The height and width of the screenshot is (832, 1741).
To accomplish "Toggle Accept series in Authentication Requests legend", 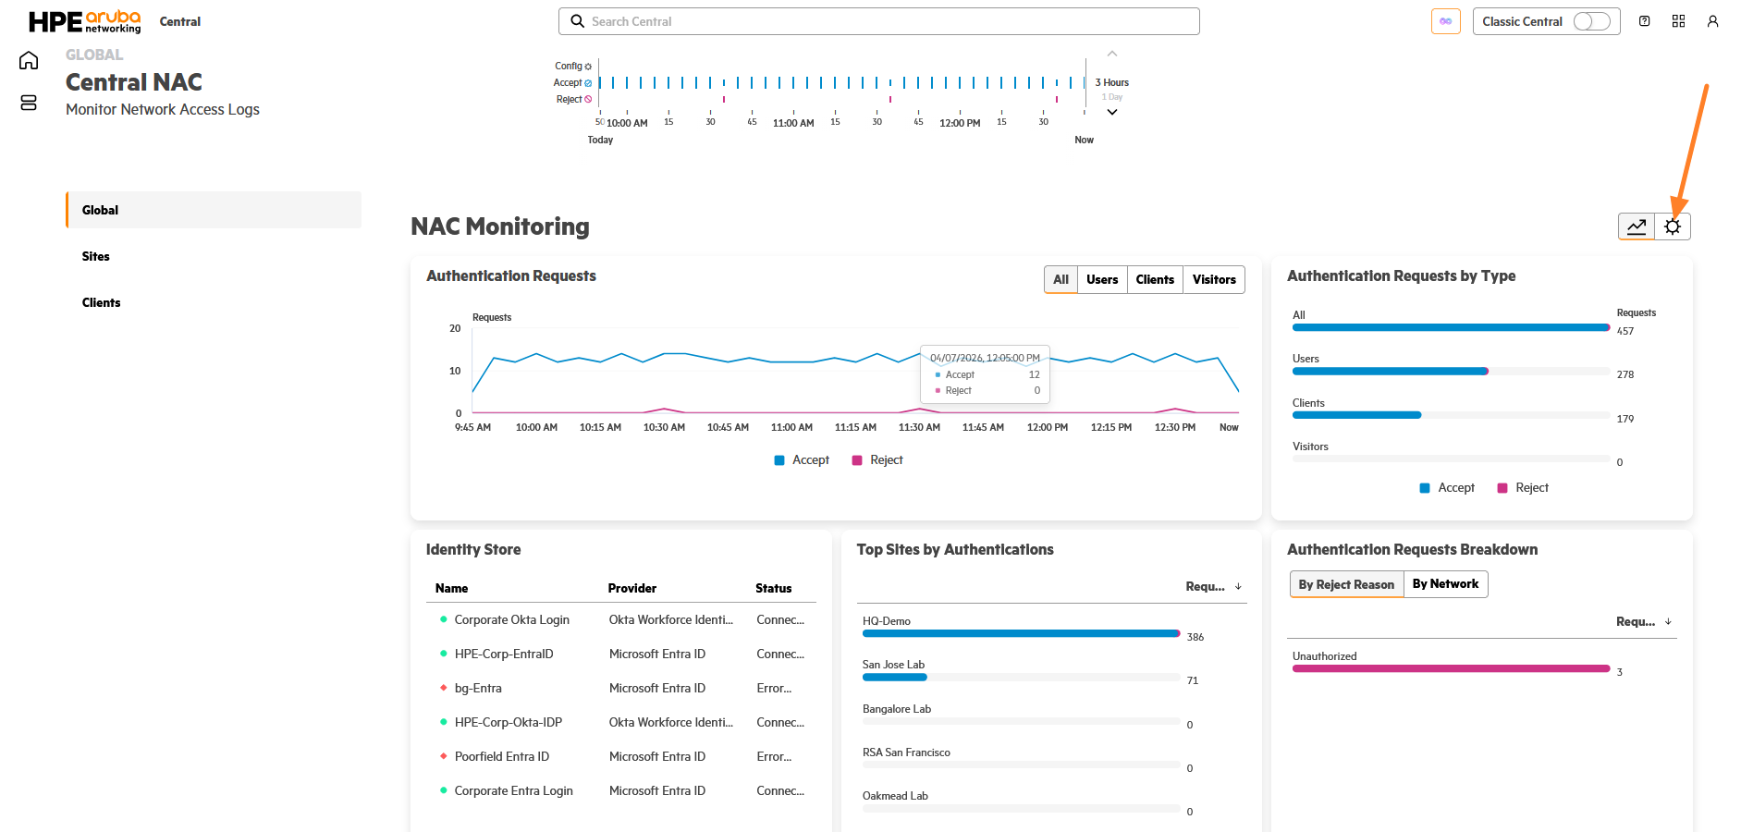I will (x=802, y=460).
